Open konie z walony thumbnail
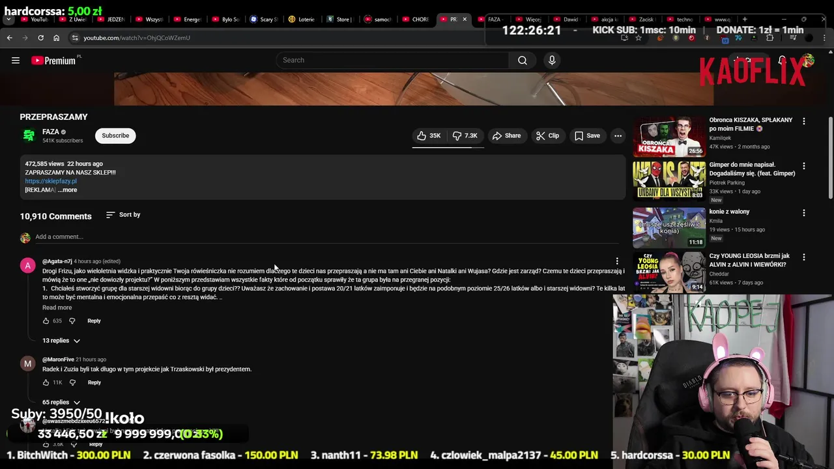The width and height of the screenshot is (834, 469). [x=669, y=228]
